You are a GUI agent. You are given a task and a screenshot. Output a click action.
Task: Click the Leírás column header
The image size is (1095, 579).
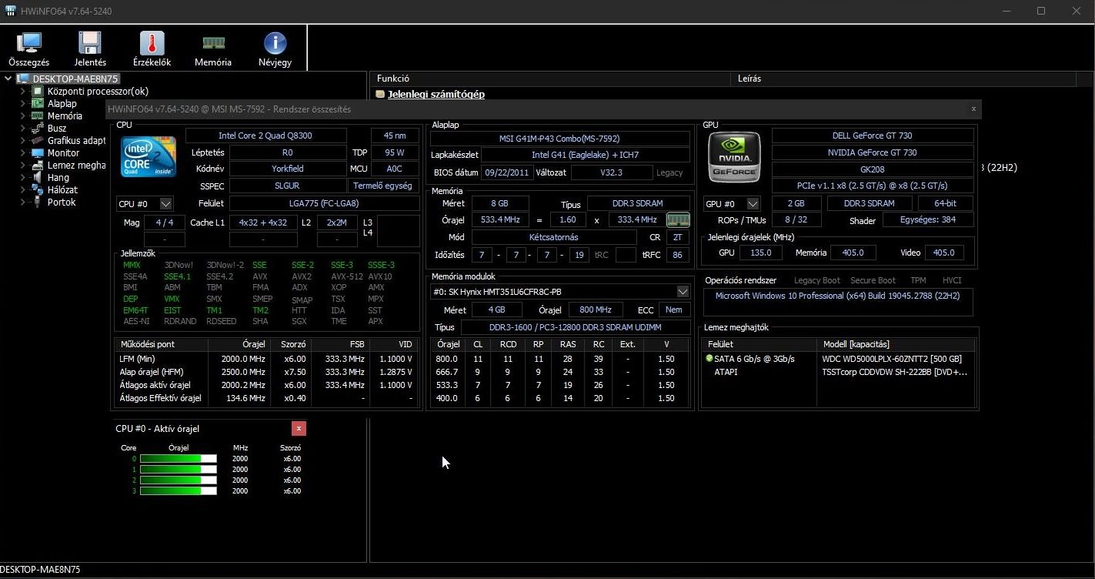coord(905,79)
